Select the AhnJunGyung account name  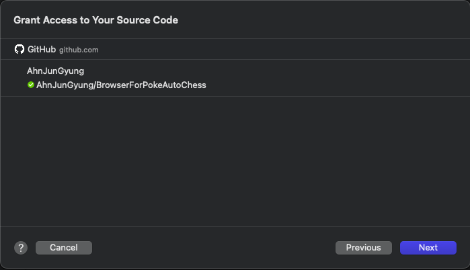tap(55, 71)
